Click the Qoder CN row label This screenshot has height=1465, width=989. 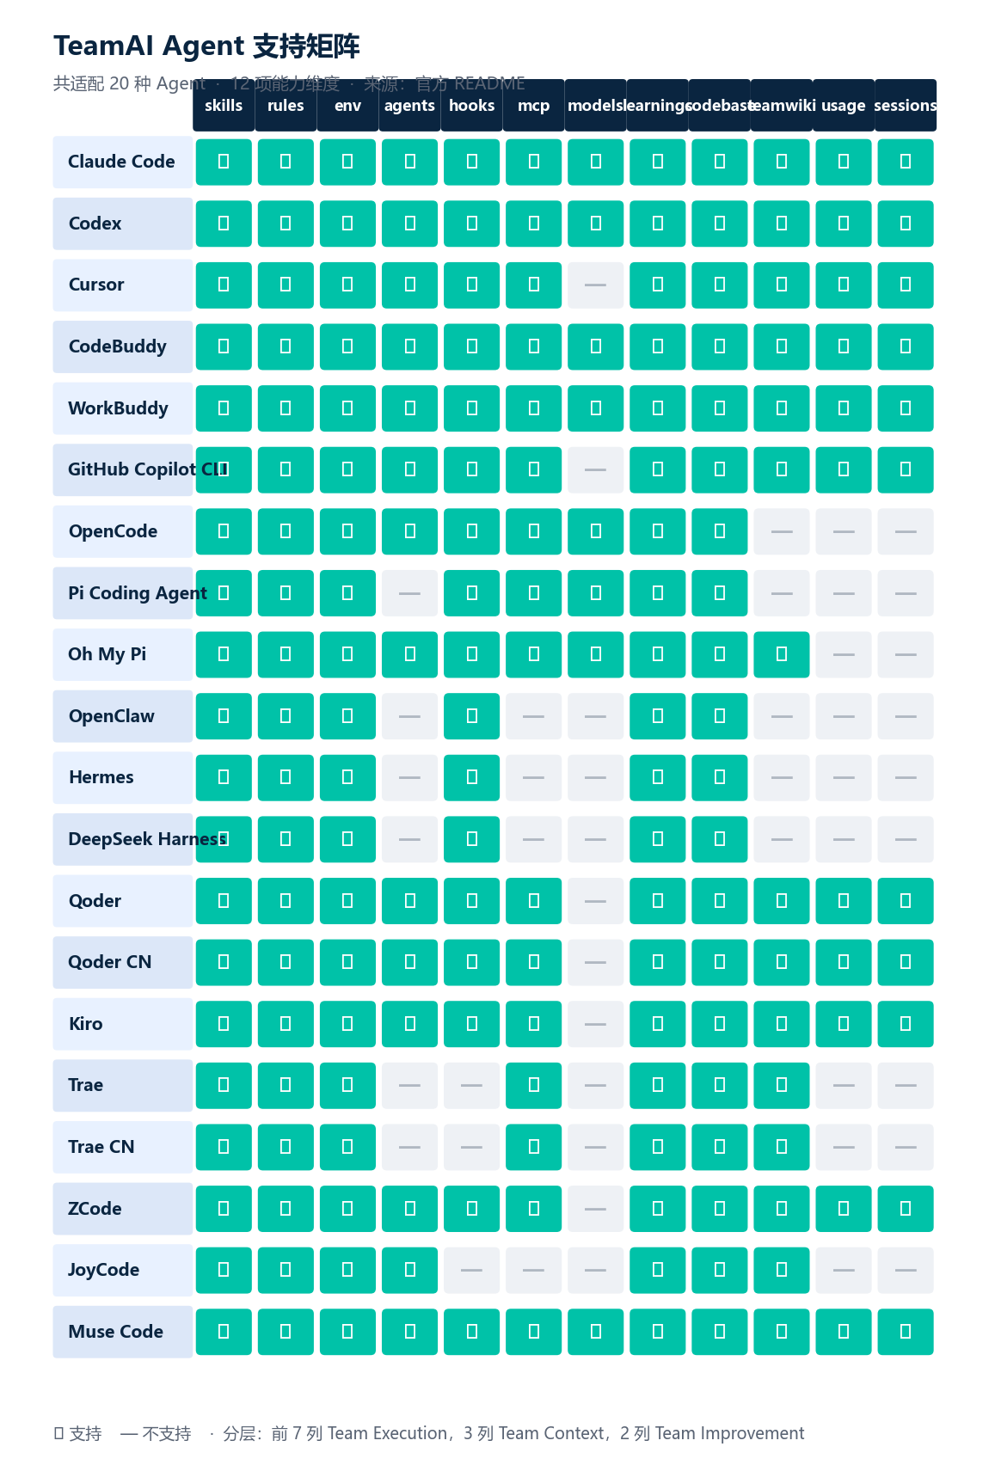123,962
